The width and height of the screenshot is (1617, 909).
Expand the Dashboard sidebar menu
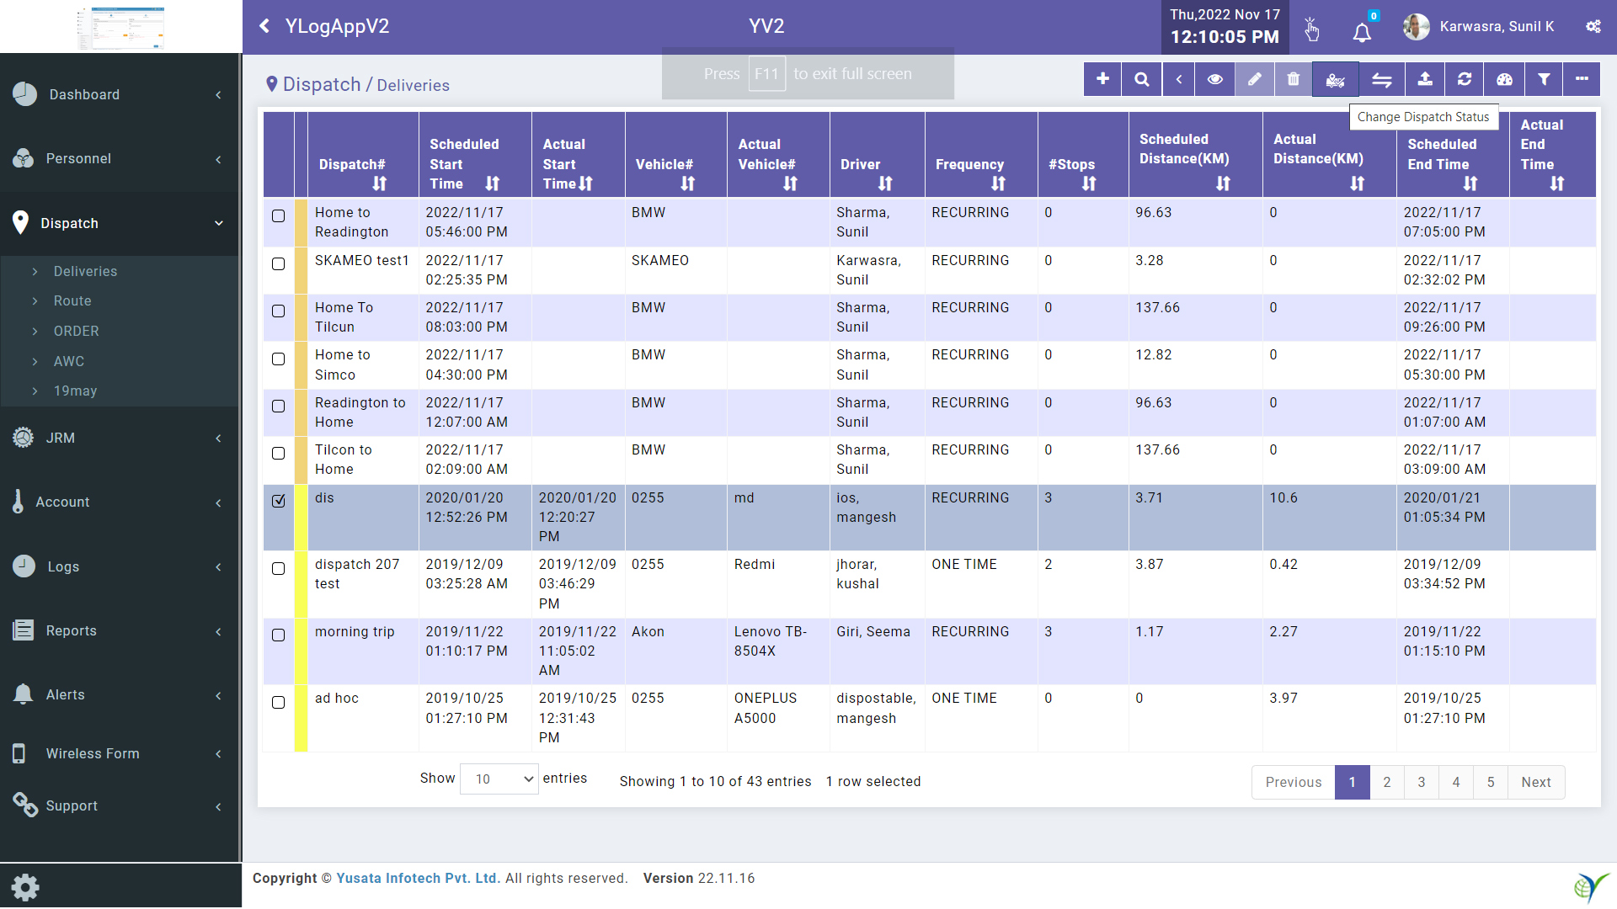[x=120, y=94]
